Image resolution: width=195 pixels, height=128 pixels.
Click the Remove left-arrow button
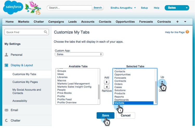tap(107, 87)
